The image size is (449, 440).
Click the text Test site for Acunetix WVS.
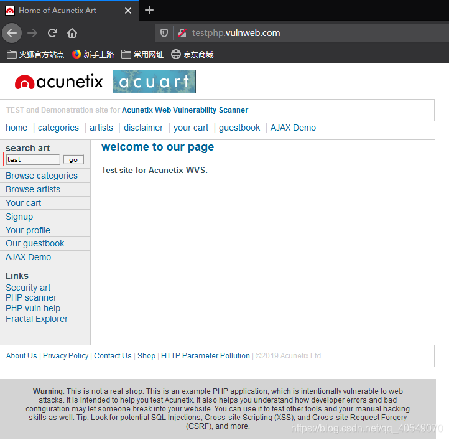click(x=154, y=171)
